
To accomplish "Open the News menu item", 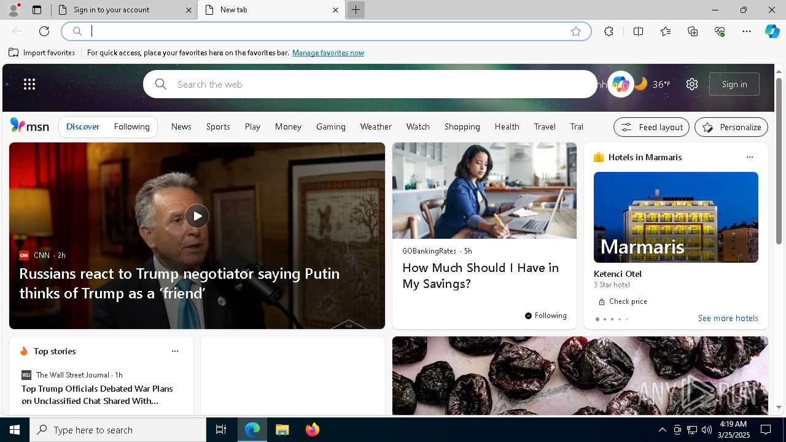I will click(x=181, y=126).
